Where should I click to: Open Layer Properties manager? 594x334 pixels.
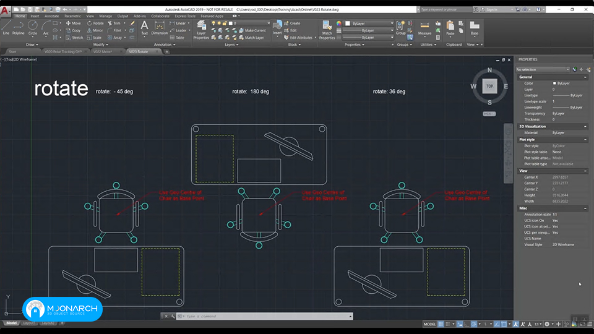pyautogui.click(x=201, y=30)
